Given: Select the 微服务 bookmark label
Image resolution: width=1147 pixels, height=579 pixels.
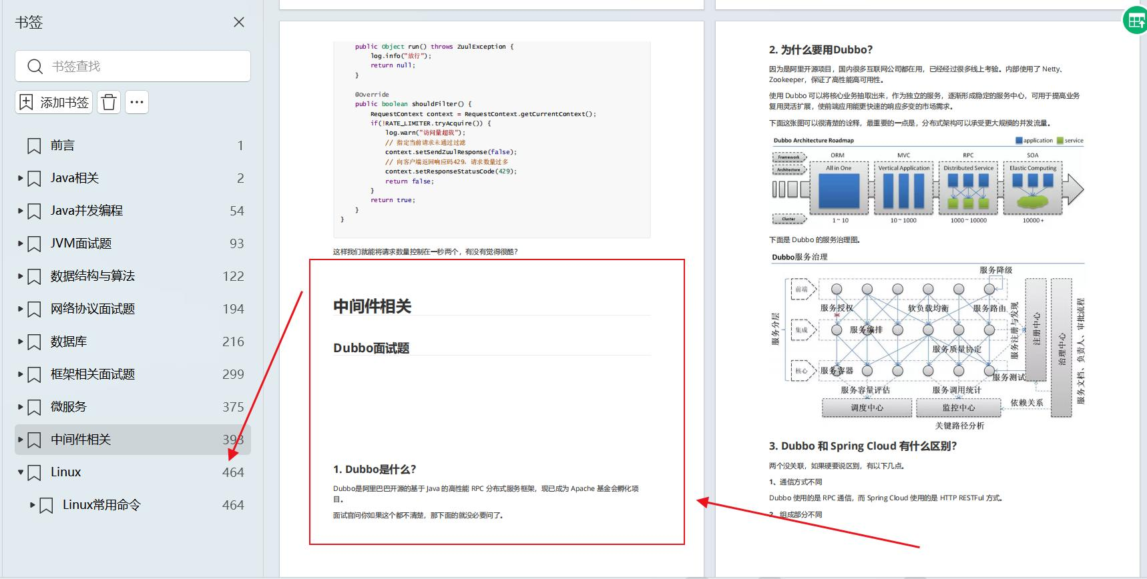Looking at the screenshot, I should click(x=69, y=407).
